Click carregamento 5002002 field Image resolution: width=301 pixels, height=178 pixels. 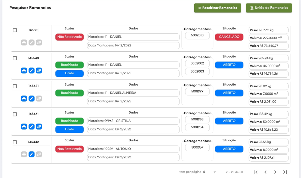click(x=197, y=64)
